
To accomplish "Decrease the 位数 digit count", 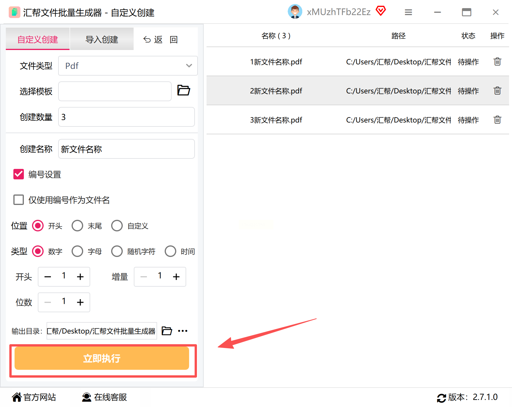I will tap(48, 302).
